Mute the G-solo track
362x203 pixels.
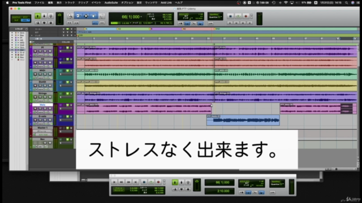tap(50, 120)
